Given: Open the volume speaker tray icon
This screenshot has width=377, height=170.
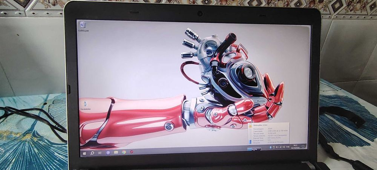Looking at the screenshot, I should pos(284,147).
